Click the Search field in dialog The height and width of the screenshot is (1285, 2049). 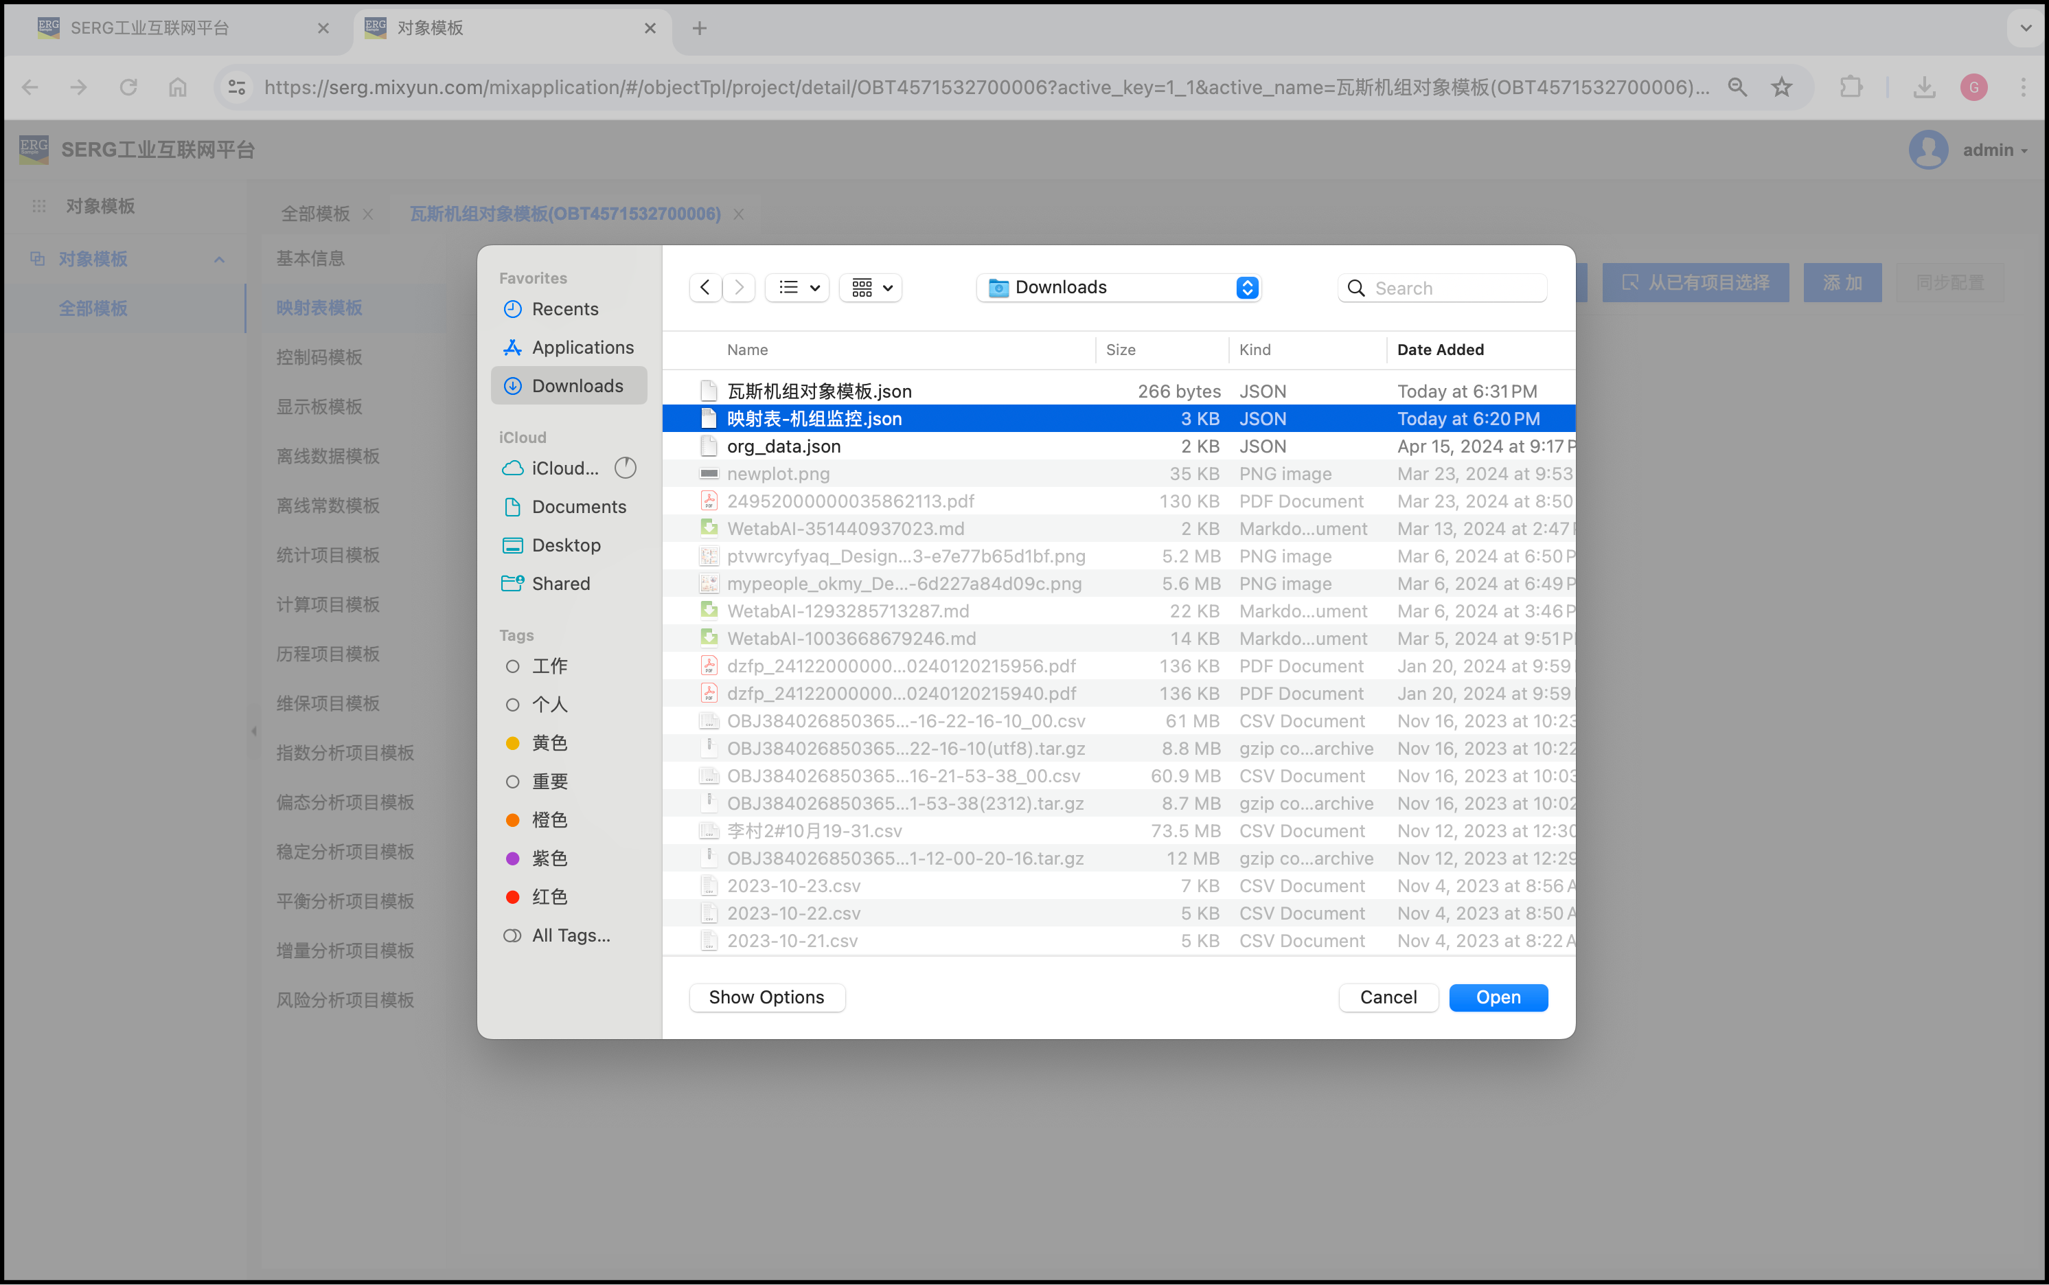(x=1453, y=288)
